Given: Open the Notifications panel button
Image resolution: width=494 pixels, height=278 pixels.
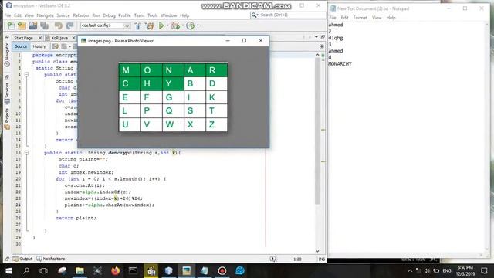Looking at the screenshot, I should [x=51, y=259].
